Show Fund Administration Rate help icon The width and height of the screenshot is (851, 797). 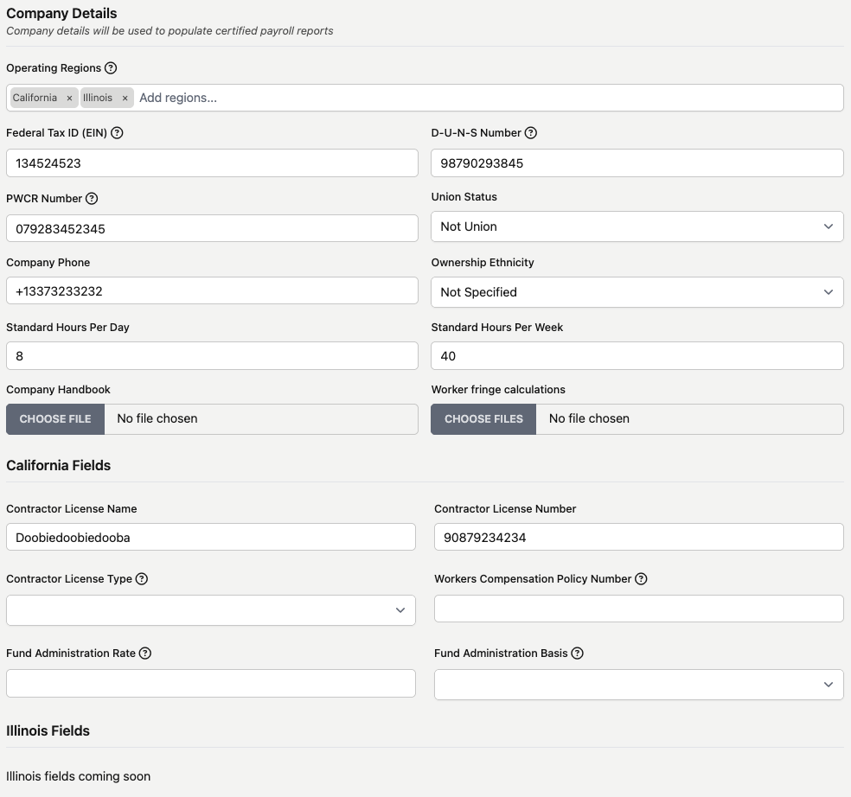pyautogui.click(x=145, y=654)
